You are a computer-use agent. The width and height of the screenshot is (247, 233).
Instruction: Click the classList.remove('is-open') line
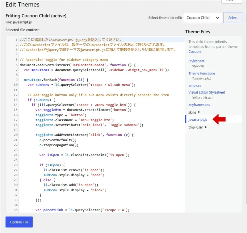[74, 170]
